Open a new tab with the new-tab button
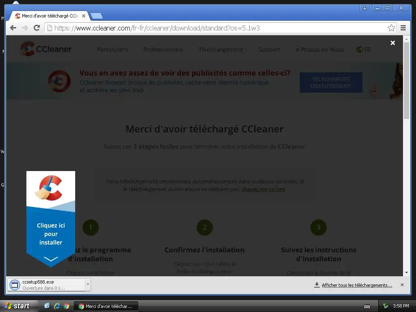Viewport: 416px width, 312px height. (x=97, y=16)
